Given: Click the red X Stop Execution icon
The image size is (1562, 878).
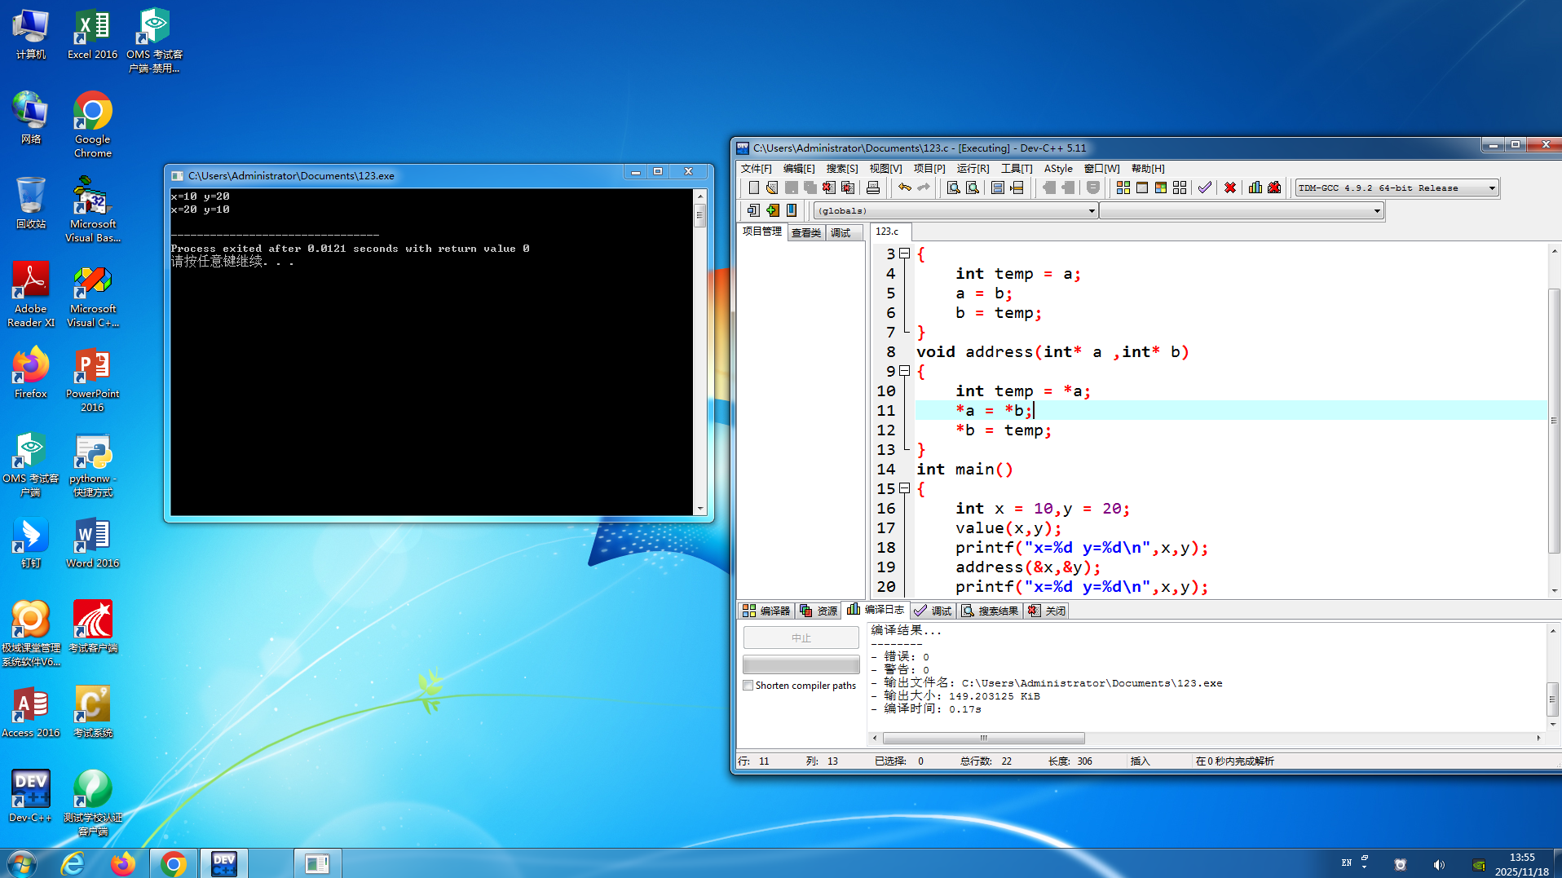Looking at the screenshot, I should point(1230,188).
